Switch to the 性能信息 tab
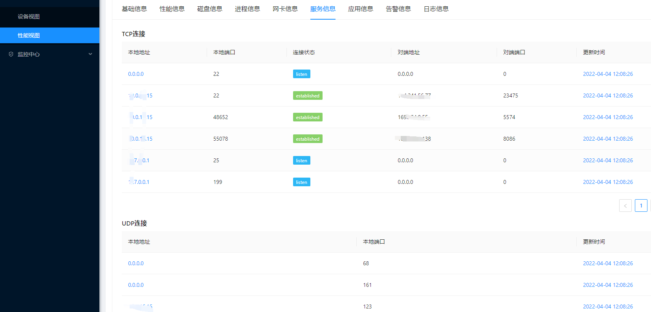 [x=172, y=9]
